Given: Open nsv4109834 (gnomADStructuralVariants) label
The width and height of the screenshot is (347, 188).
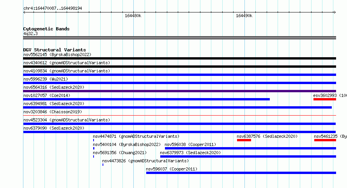Looking at the screenshot, I should [x=67, y=71].
